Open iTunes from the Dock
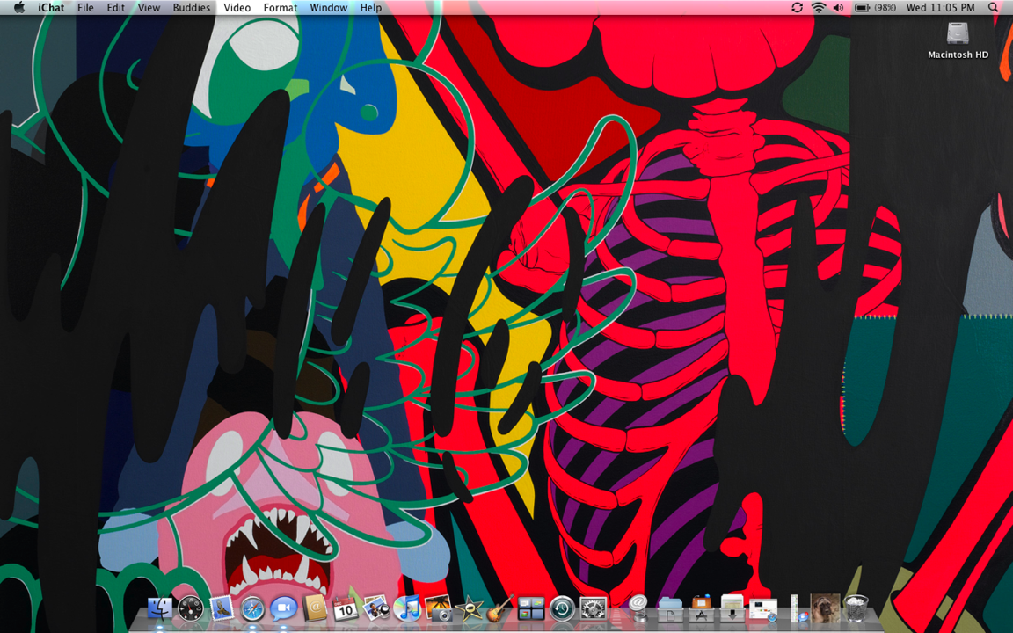This screenshot has height=633, width=1013. [x=407, y=608]
